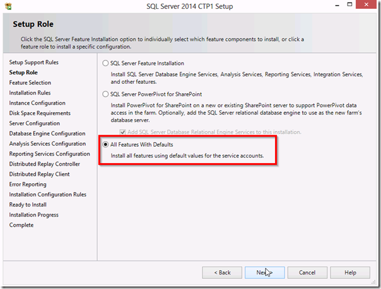Minimize the setup window
381x289 pixels.
point(337,5)
